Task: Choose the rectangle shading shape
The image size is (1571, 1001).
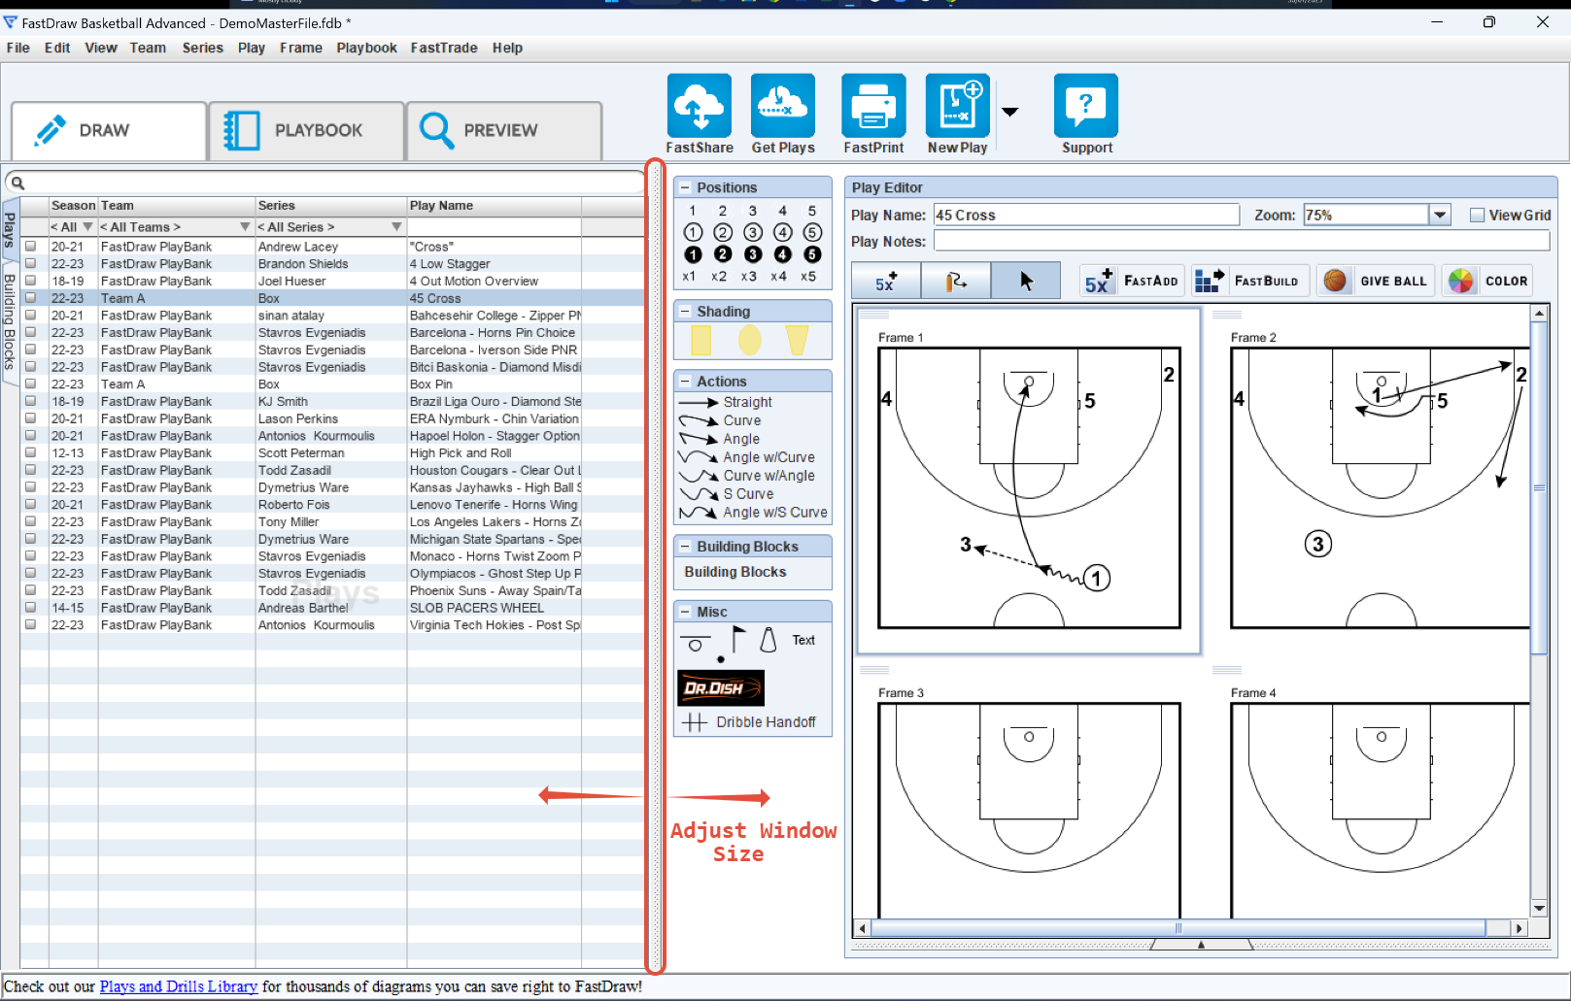Action: click(700, 340)
